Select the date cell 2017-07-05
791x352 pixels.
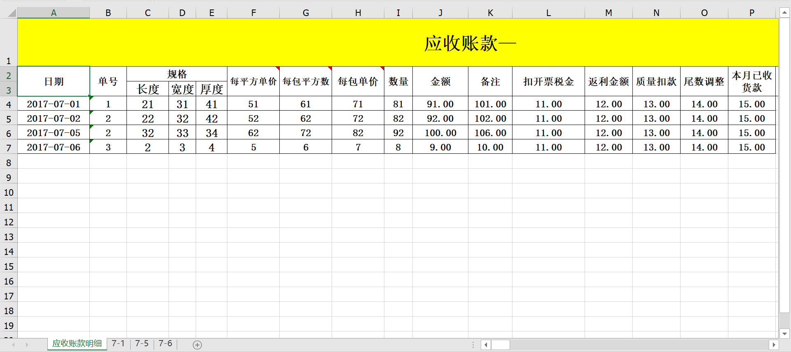(54, 132)
